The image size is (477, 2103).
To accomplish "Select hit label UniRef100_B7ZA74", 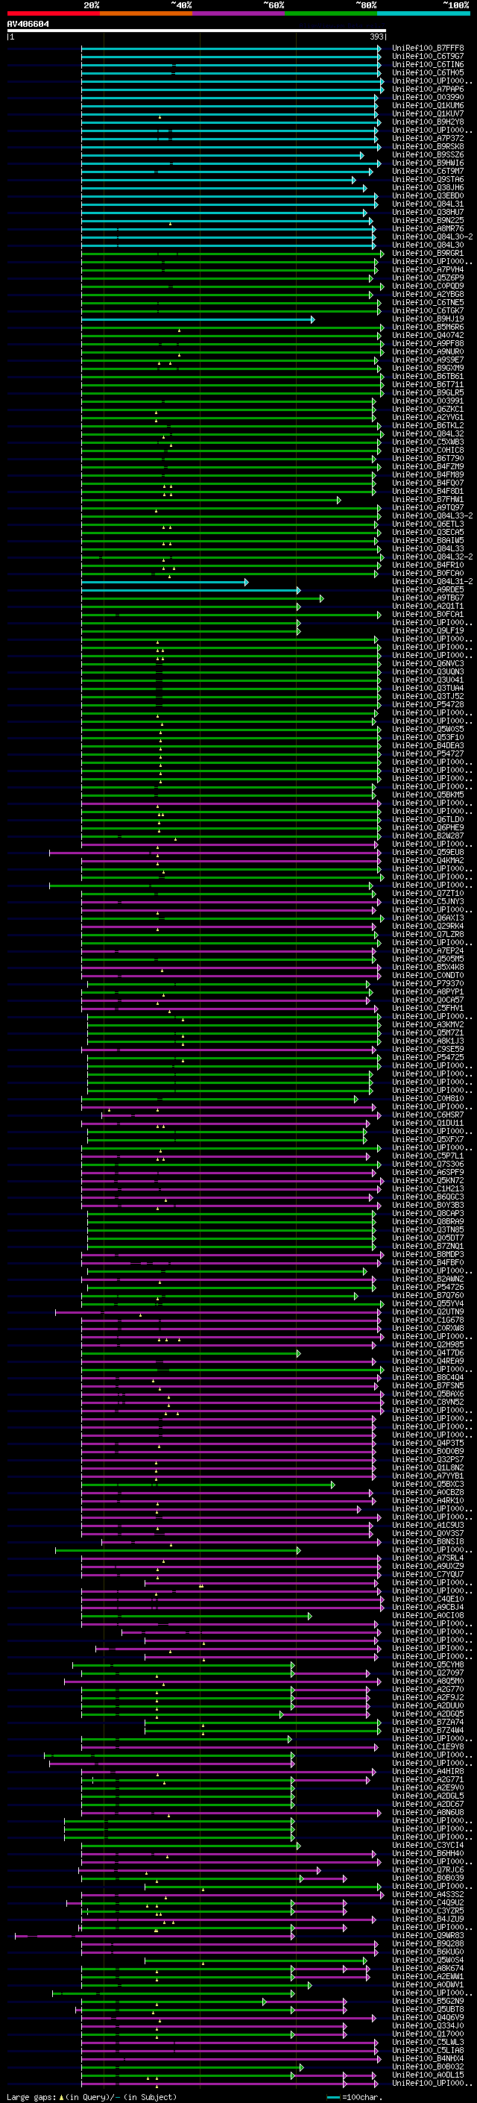I will pos(428,1722).
